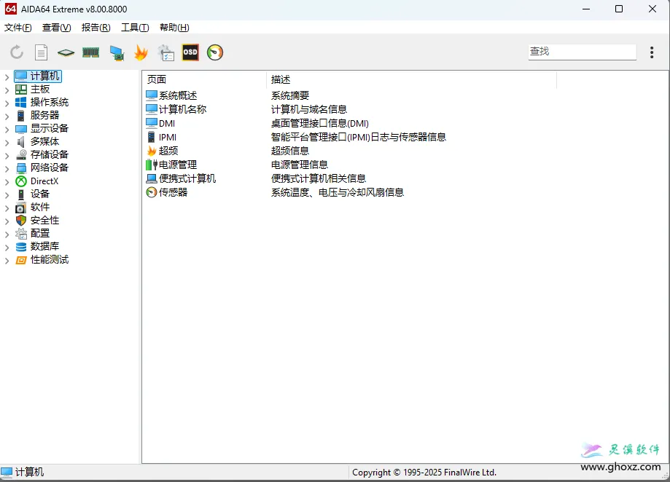This screenshot has height=482, width=670.
Task: Expand the 性能测试 tree node
Action: tap(7, 260)
